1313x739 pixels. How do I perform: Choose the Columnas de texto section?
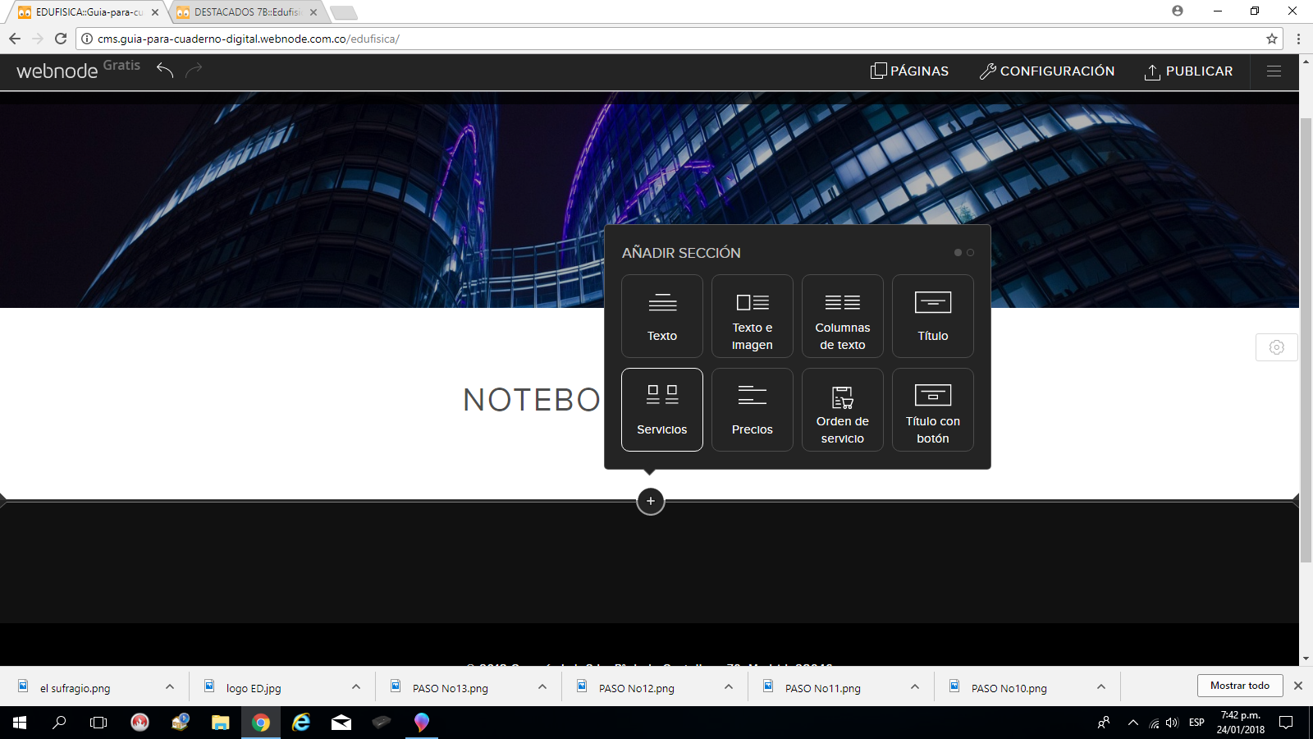[x=843, y=316]
